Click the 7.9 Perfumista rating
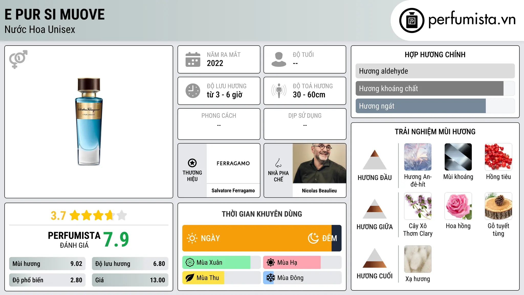The width and height of the screenshot is (524, 295). (116, 239)
